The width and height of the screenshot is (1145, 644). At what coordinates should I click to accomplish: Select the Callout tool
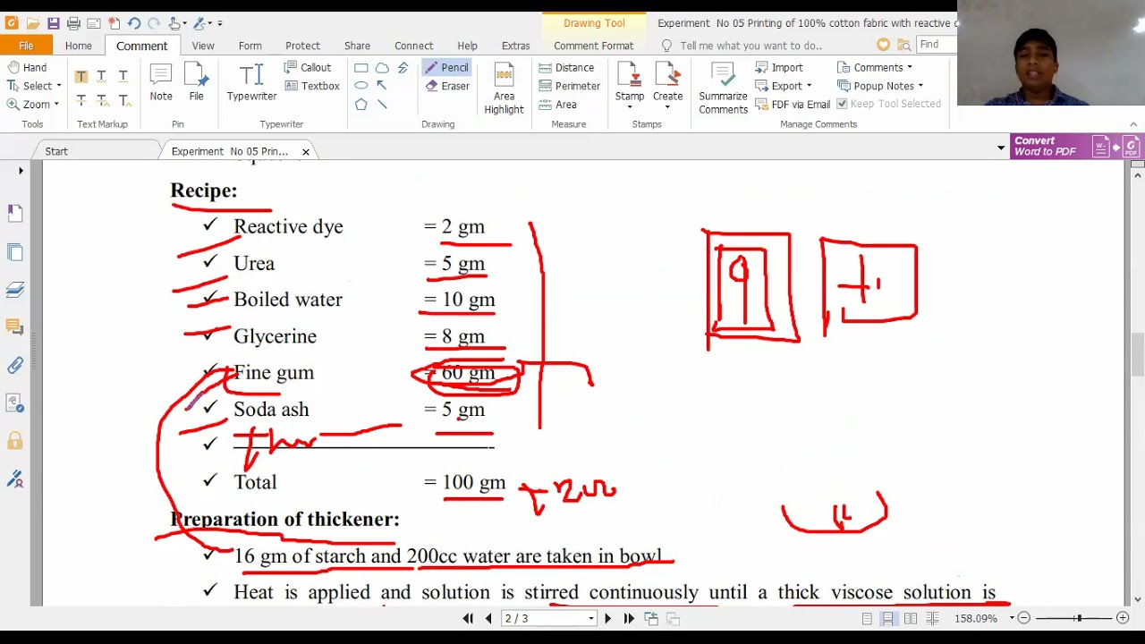point(308,68)
